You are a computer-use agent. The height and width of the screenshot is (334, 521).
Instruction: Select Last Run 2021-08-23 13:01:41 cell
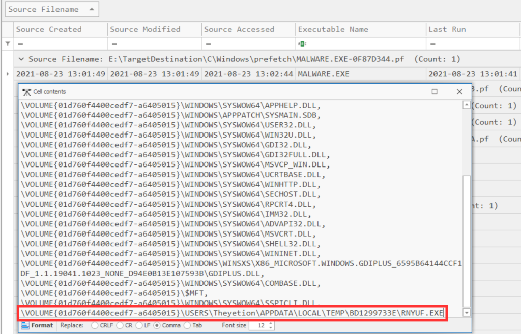(x=473, y=74)
